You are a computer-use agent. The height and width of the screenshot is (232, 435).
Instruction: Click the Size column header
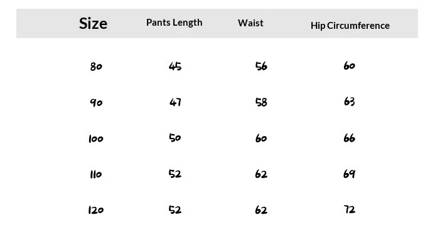pyautogui.click(x=93, y=23)
